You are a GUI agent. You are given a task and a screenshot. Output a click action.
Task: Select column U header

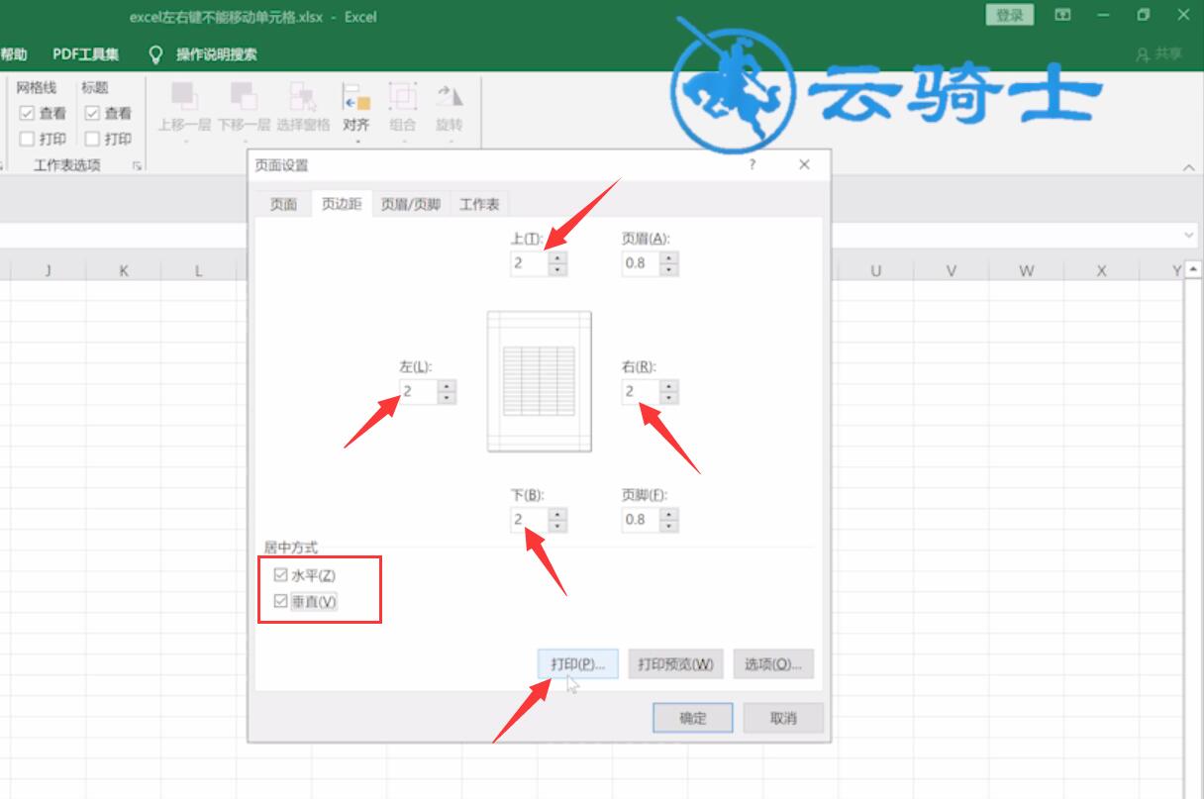click(x=876, y=270)
